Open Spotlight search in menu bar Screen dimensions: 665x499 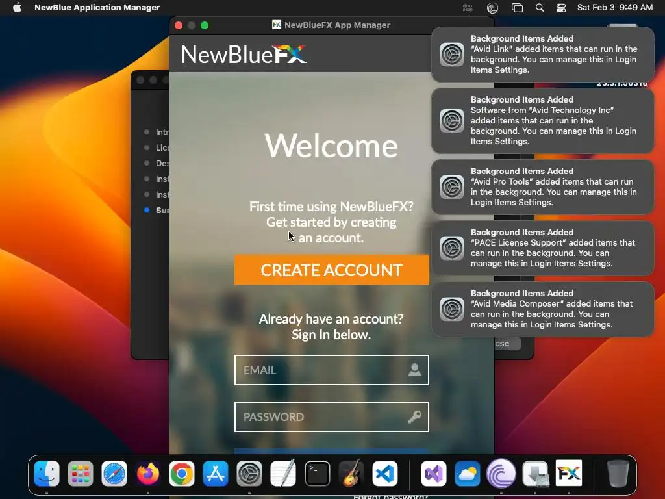pos(540,8)
